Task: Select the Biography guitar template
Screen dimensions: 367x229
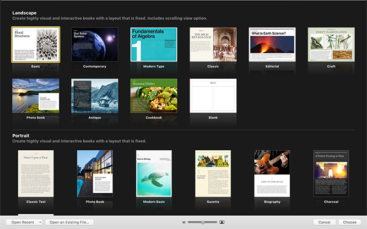Action: [x=272, y=173]
